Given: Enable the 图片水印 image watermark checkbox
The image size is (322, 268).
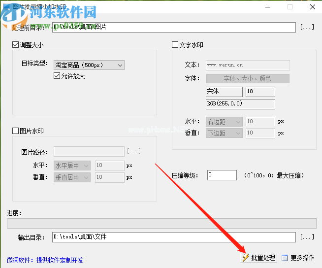Looking at the screenshot, I should (x=16, y=131).
